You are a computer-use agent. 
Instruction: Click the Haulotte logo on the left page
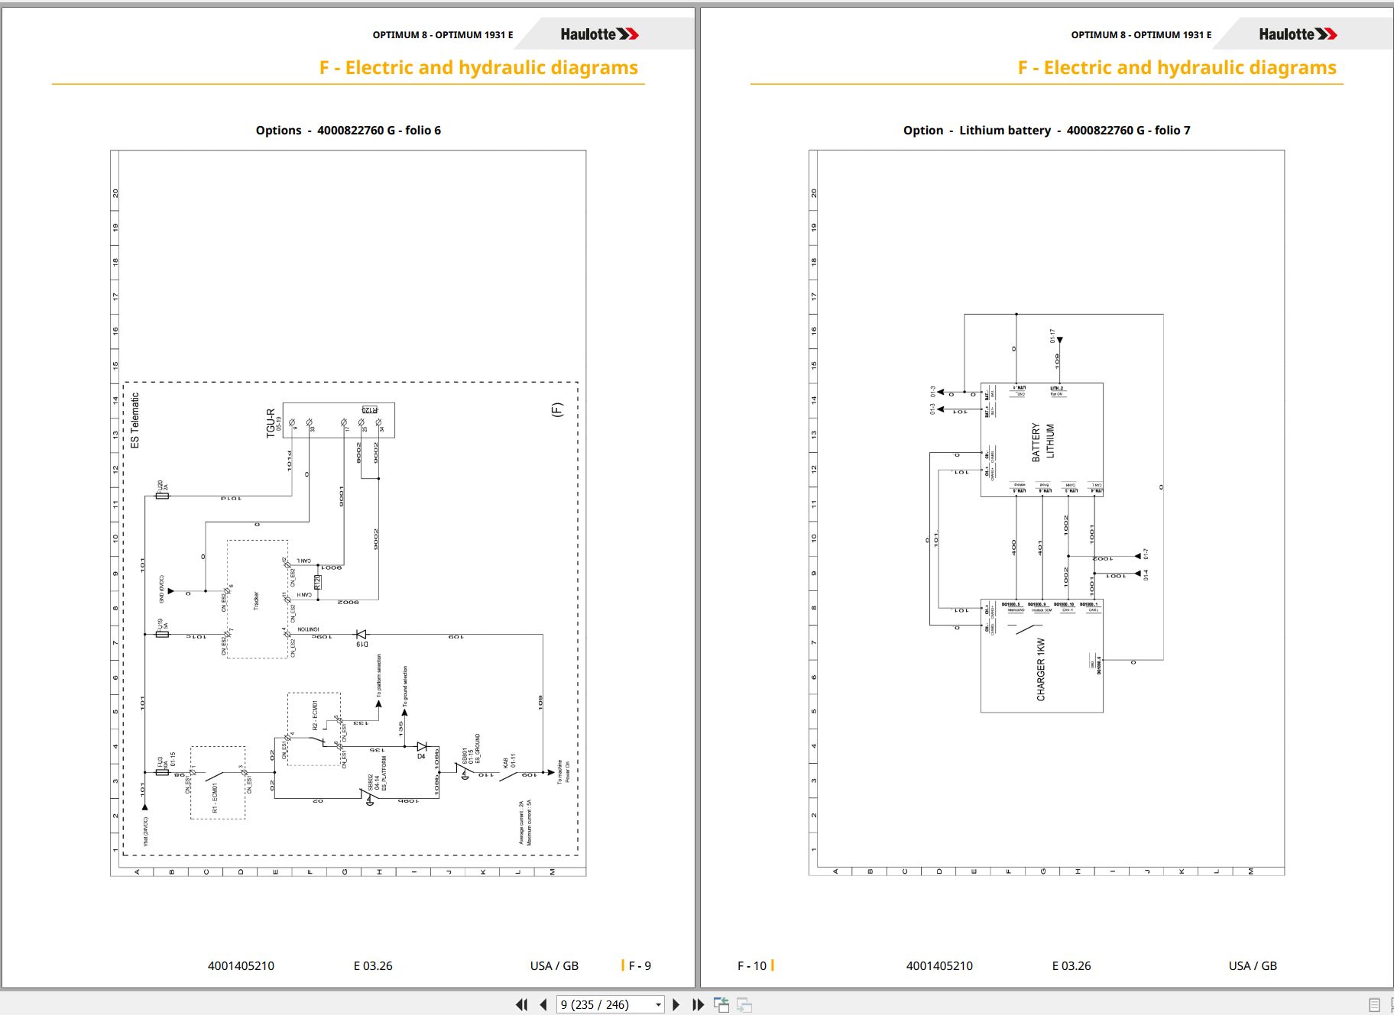click(599, 34)
